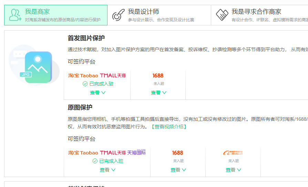Image resolution: width=308 pixels, height=187 pixels.
Task: Expand 查看 for Taobao Tmall in 首发图片保护
Action: click(97, 93)
